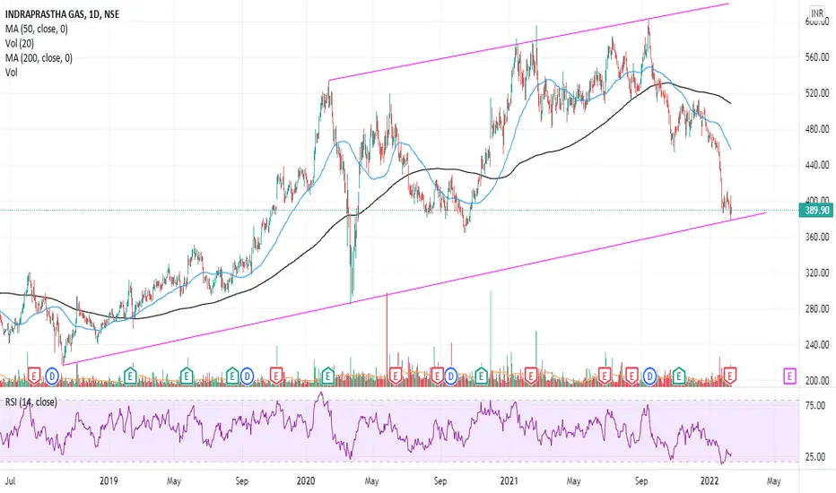The width and height of the screenshot is (836, 493).
Task: Select the red earnings marker for August 2021
Action: coord(631,376)
